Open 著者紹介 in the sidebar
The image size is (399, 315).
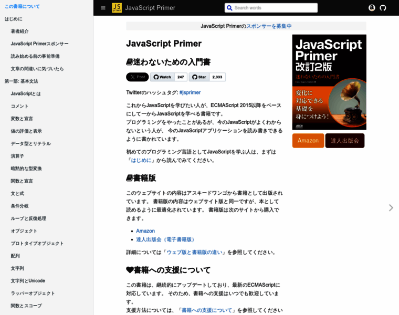click(19, 31)
